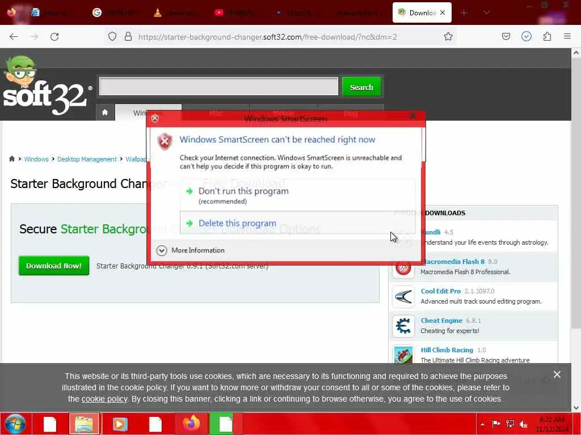Viewport: 581px width, 435px height.
Task: Open Hill Climb Racing link
Action: click(447, 350)
